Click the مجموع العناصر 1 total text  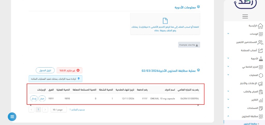pos(77,110)
